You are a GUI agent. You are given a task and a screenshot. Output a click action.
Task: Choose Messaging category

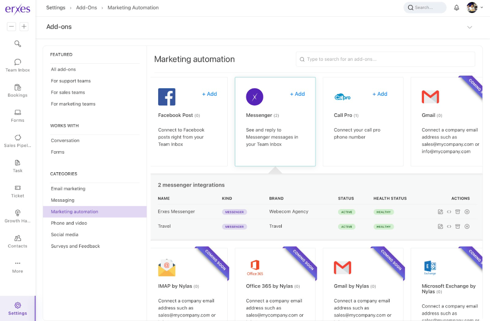click(63, 200)
